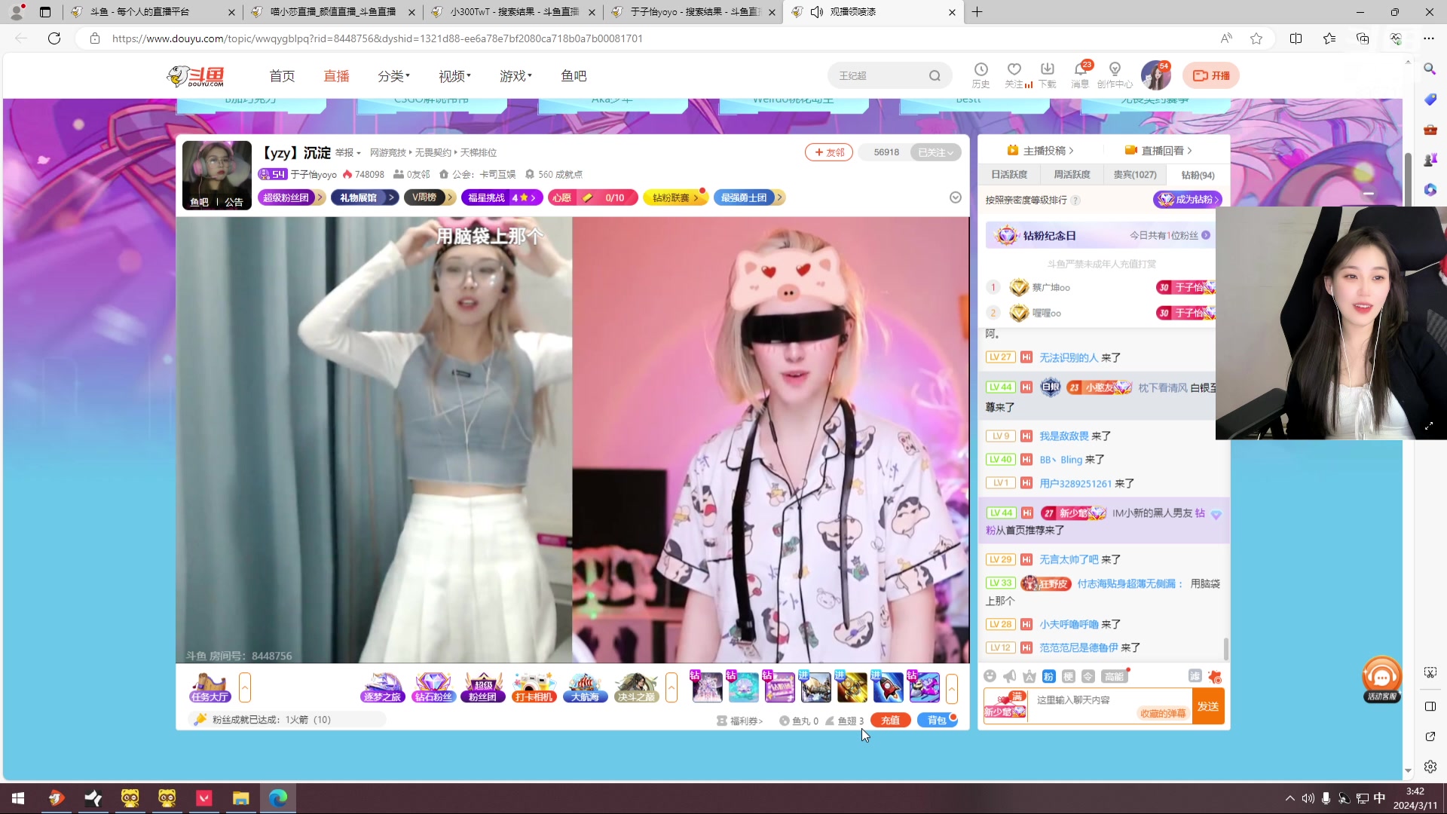The width and height of the screenshot is (1447, 814).
Task: Click the 钻石粉丝 diamond fan icon
Action: [x=433, y=687]
